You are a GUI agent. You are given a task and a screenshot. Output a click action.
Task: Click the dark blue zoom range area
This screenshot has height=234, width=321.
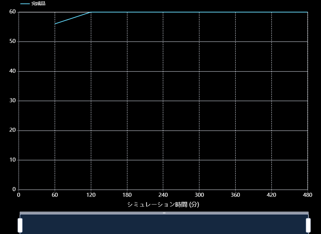164,224
